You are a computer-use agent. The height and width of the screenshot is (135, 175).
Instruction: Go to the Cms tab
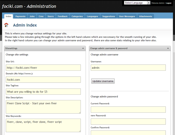[41, 16]
